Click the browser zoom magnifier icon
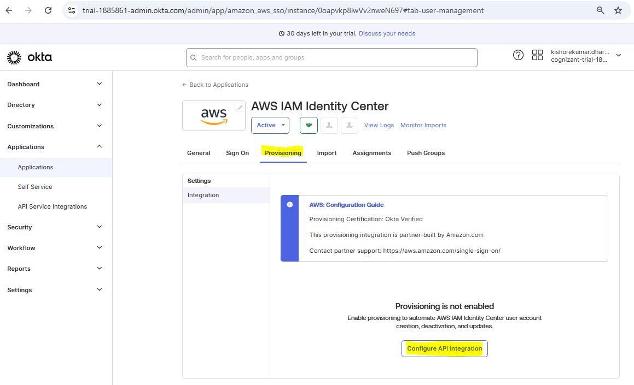This screenshot has height=385, width=634. [600, 10]
